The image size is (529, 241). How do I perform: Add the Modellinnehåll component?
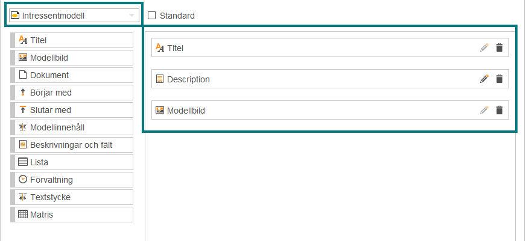click(72, 127)
